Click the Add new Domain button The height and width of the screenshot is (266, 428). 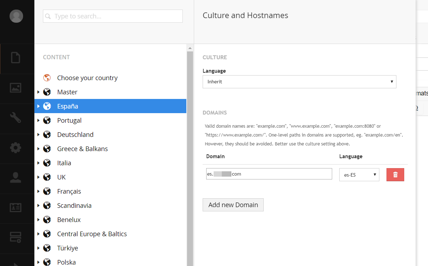click(233, 205)
